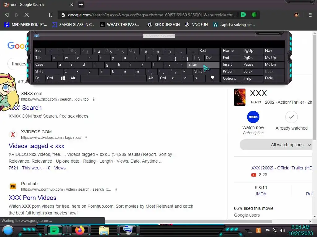The height and width of the screenshot is (237, 317).
Task: Click the Enter key on on-screen keyboard
Action: click(203, 64)
